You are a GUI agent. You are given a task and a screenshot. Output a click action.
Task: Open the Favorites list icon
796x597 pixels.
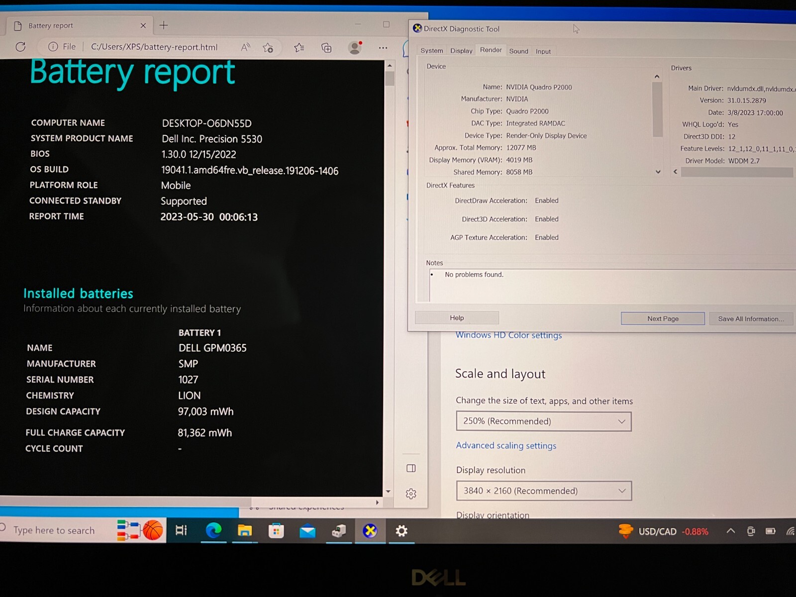(x=299, y=48)
